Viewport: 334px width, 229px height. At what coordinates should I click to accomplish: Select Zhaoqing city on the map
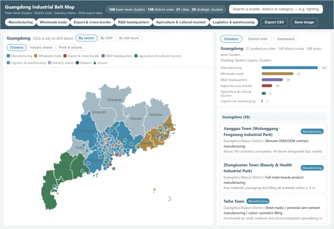point(86,130)
